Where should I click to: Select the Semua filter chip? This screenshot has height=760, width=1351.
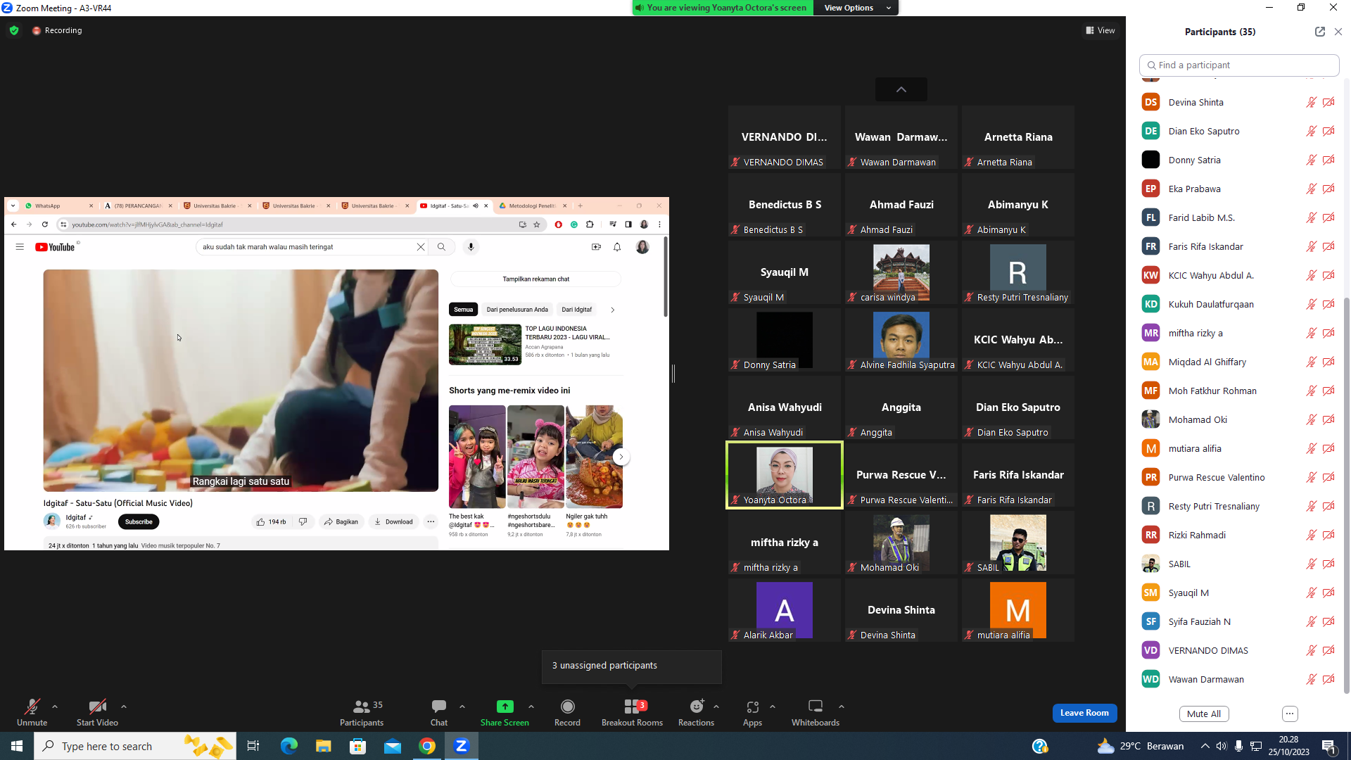(x=463, y=310)
